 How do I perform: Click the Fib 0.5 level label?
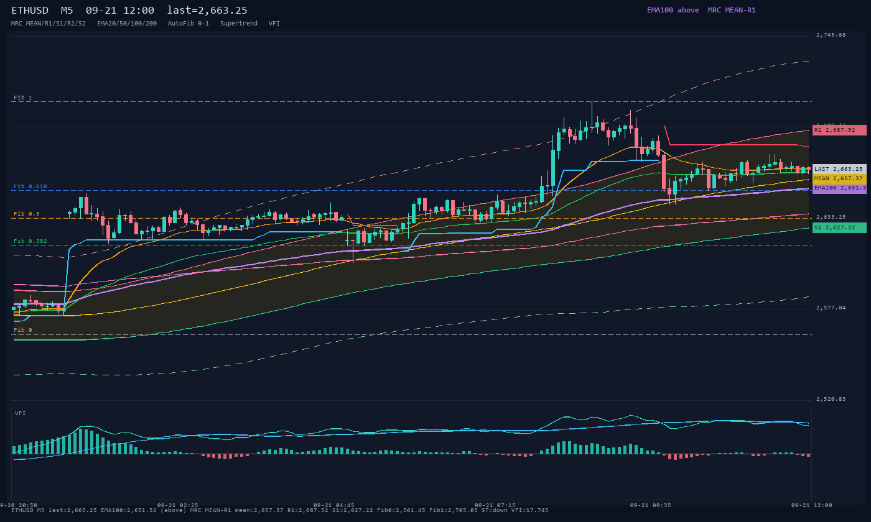click(x=27, y=214)
